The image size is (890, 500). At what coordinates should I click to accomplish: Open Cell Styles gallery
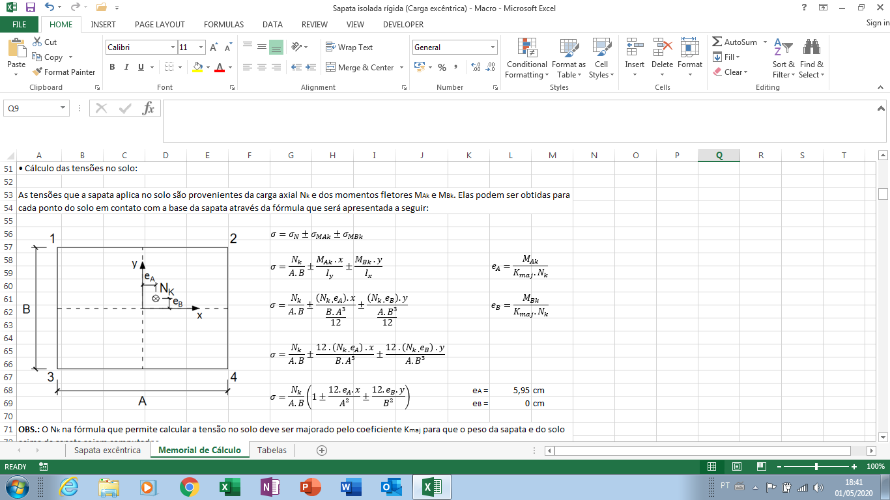point(601,58)
